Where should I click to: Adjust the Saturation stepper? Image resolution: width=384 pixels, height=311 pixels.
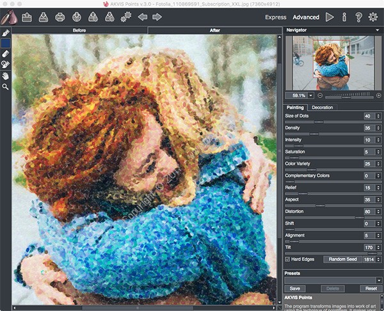(x=379, y=152)
